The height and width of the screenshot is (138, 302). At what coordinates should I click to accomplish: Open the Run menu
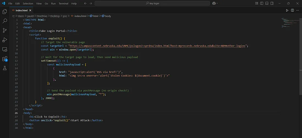tap(53, 4)
